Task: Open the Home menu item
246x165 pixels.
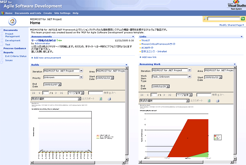Action: 9,13
